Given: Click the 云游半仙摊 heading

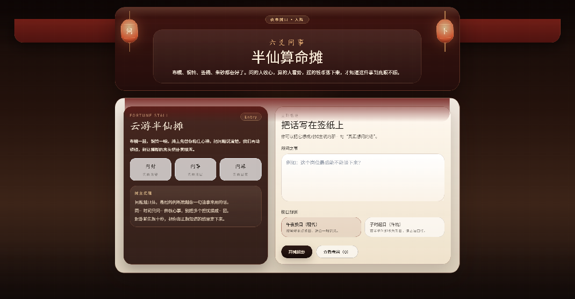Looking at the screenshot, I should (156, 126).
